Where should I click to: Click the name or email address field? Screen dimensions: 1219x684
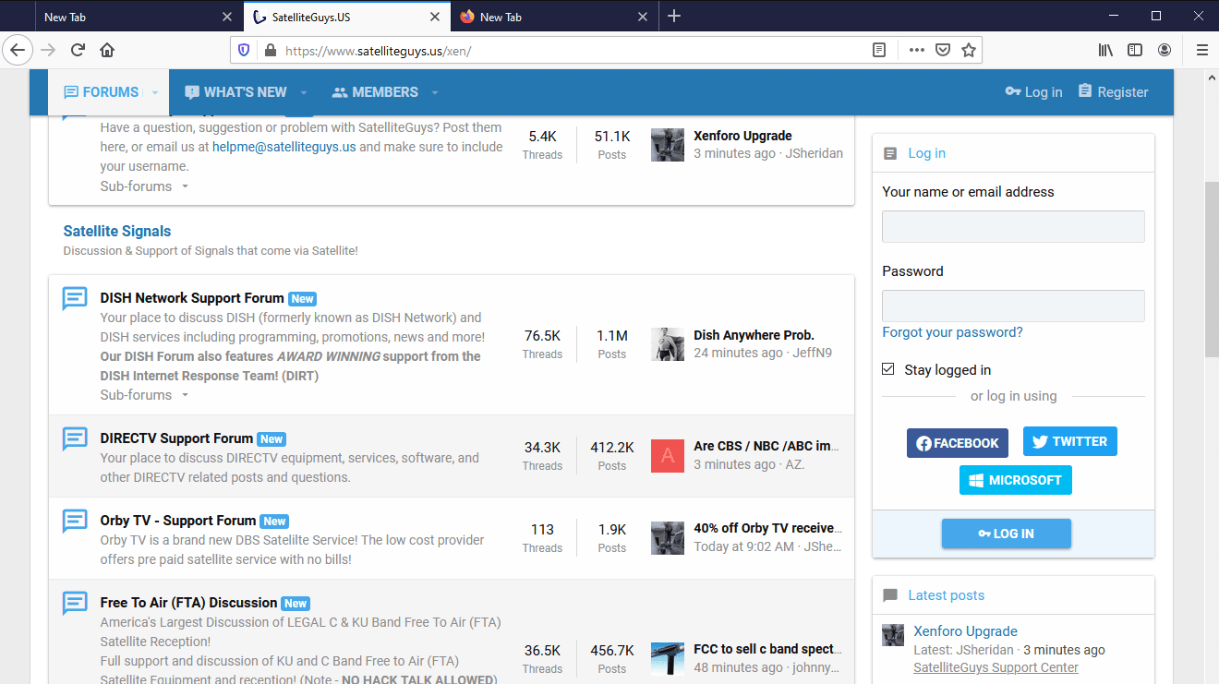pyautogui.click(x=1013, y=227)
